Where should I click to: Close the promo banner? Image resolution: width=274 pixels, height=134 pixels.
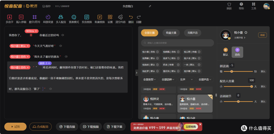pos(200,124)
